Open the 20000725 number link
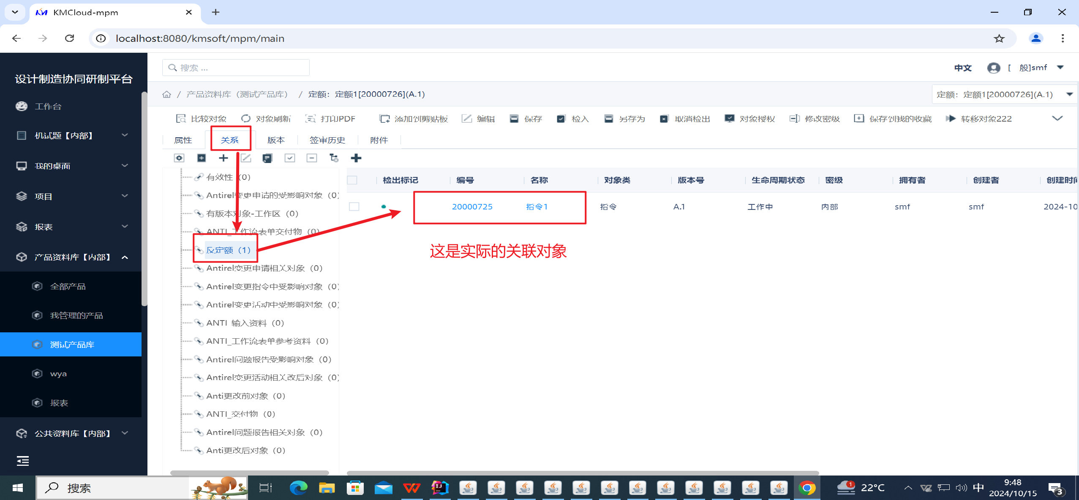This screenshot has width=1079, height=500. [x=472, y=207]
